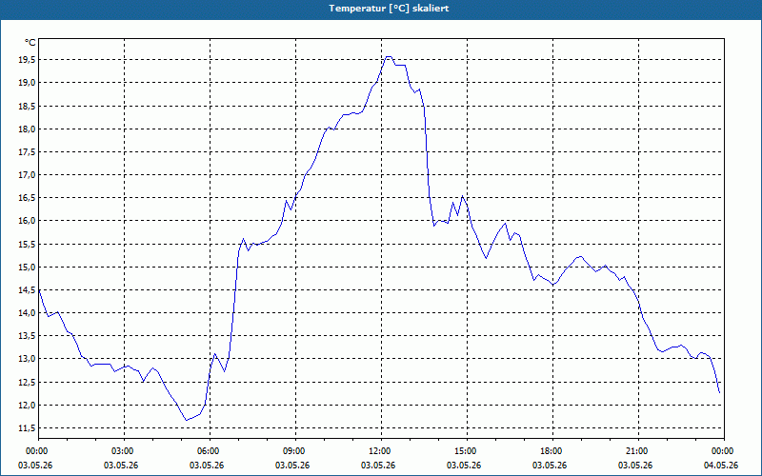Click the 16,5 y-axis value
762x476 pixels.
pyautogui.click(x=28, y=198)
